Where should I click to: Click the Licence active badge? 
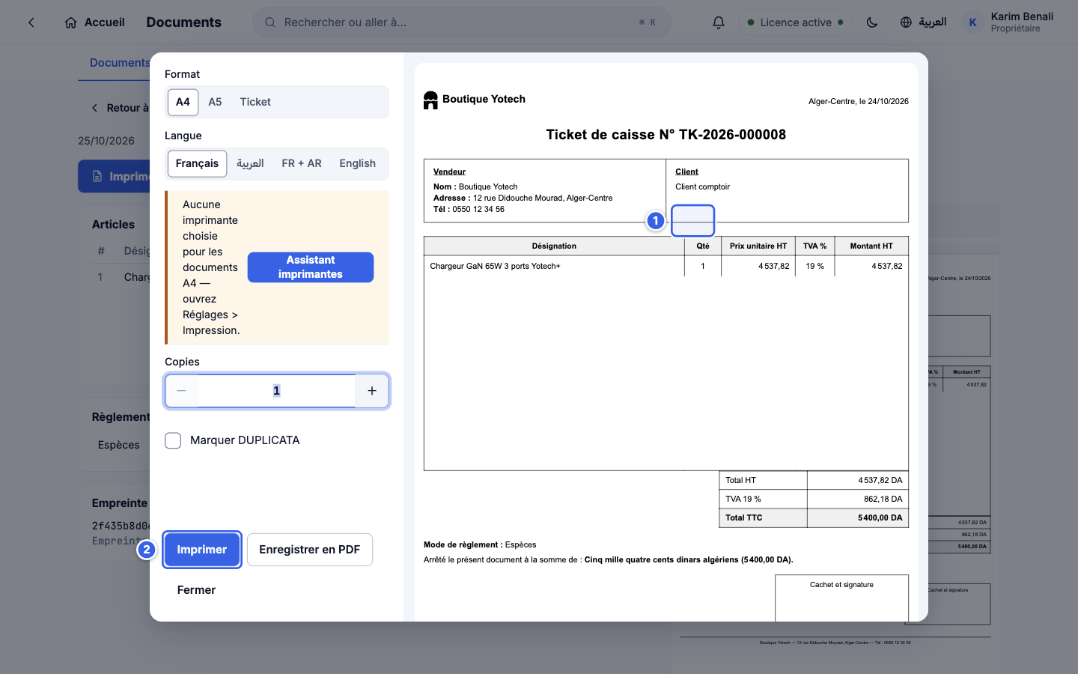pyautogui.click(x=796, y=22)
